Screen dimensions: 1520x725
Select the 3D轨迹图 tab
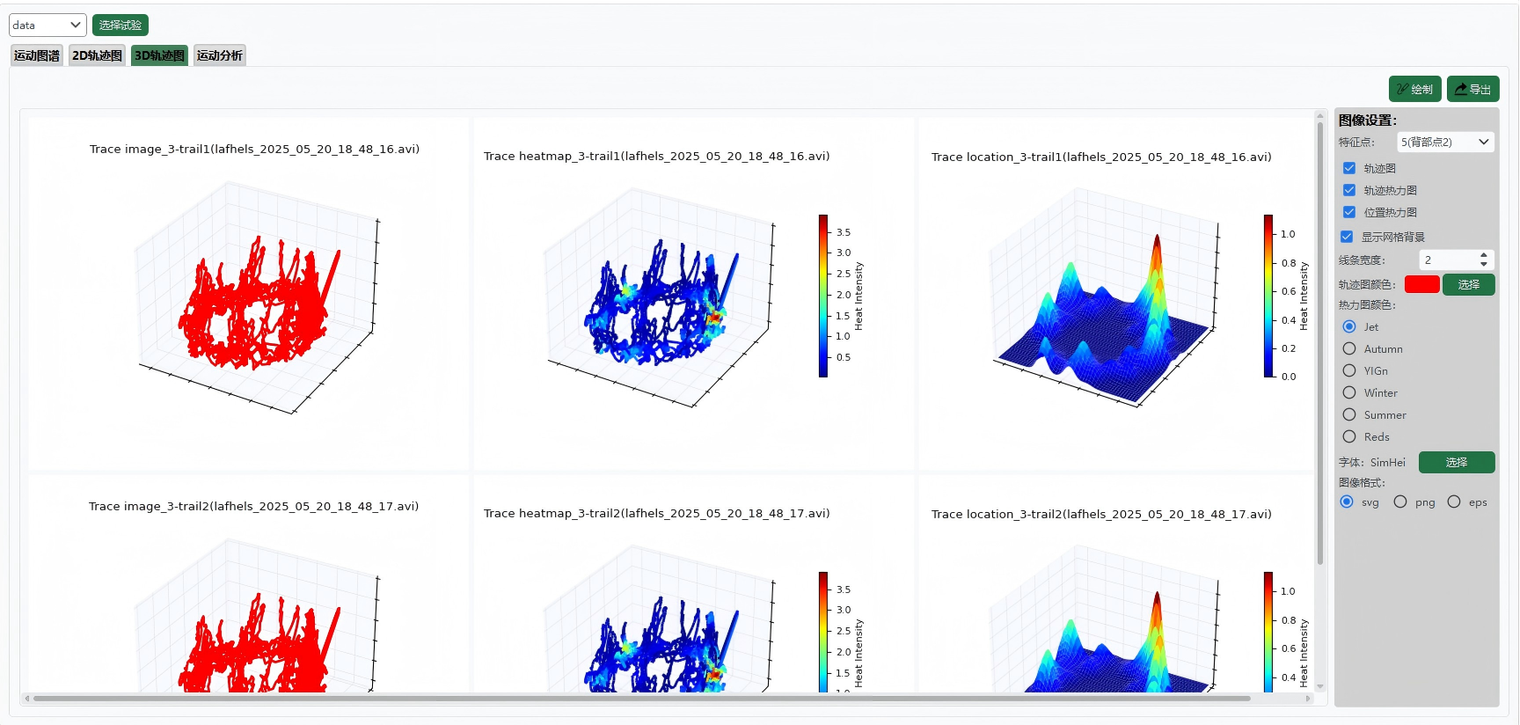[159, 55]
